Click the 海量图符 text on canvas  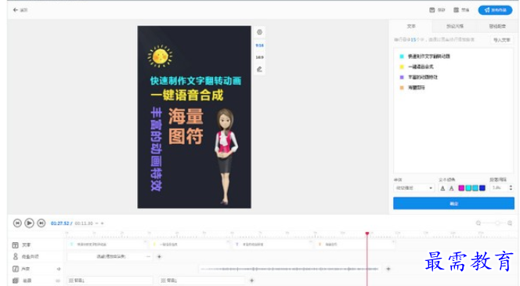(186, 126)
